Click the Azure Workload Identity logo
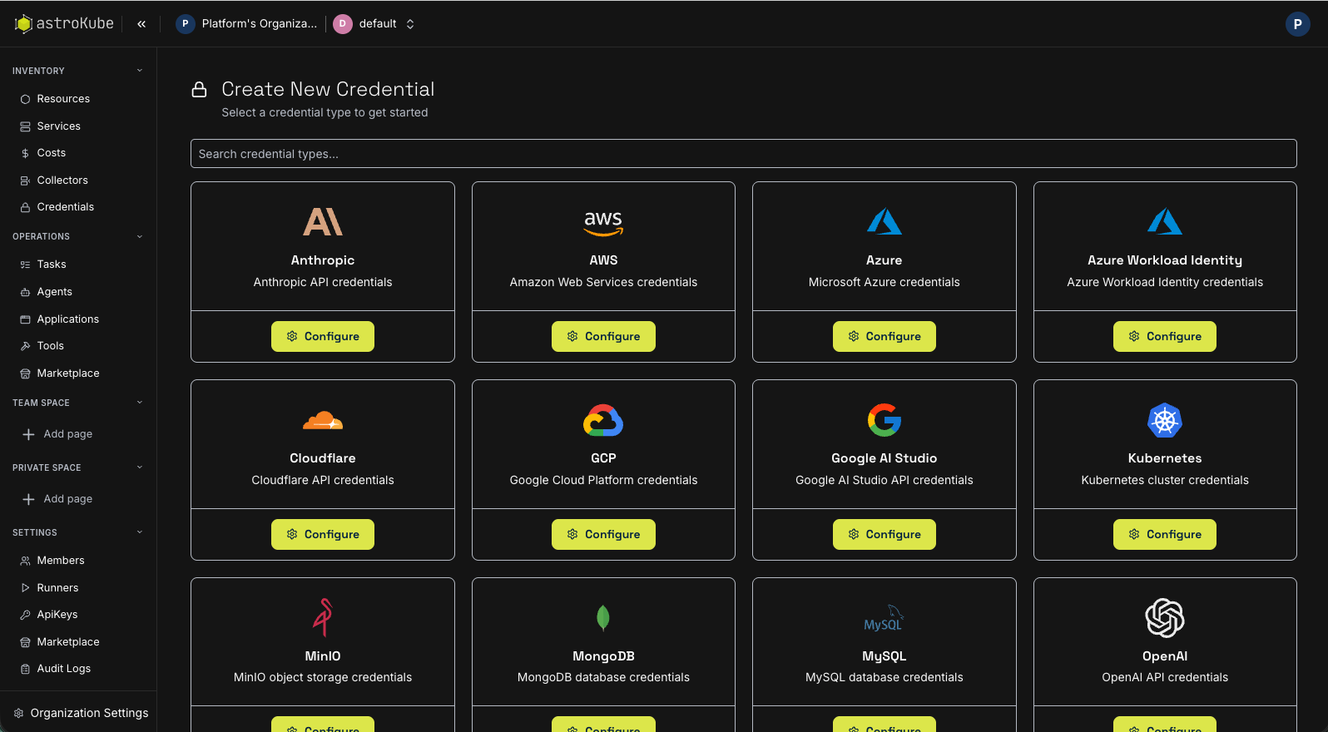This screenshot has height=732, width=1328. click(1165, 222)
